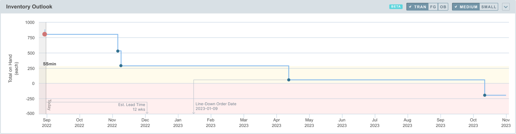Enable the FG option
The height and width of the screenshot is (134, 516).
(433, 7)
